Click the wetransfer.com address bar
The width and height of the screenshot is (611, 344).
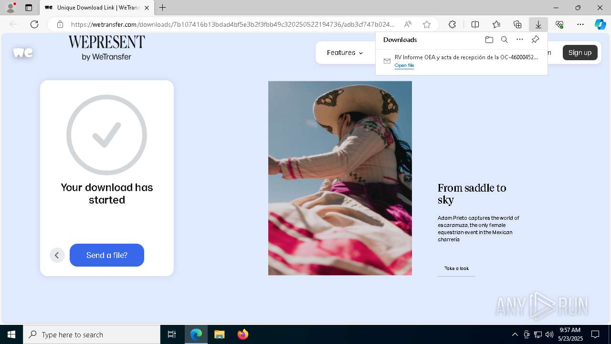click(232, 24)
